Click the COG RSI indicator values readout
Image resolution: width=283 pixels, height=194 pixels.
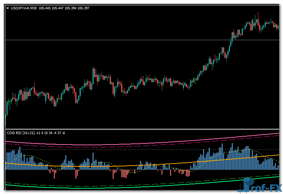tap(53, 133)
